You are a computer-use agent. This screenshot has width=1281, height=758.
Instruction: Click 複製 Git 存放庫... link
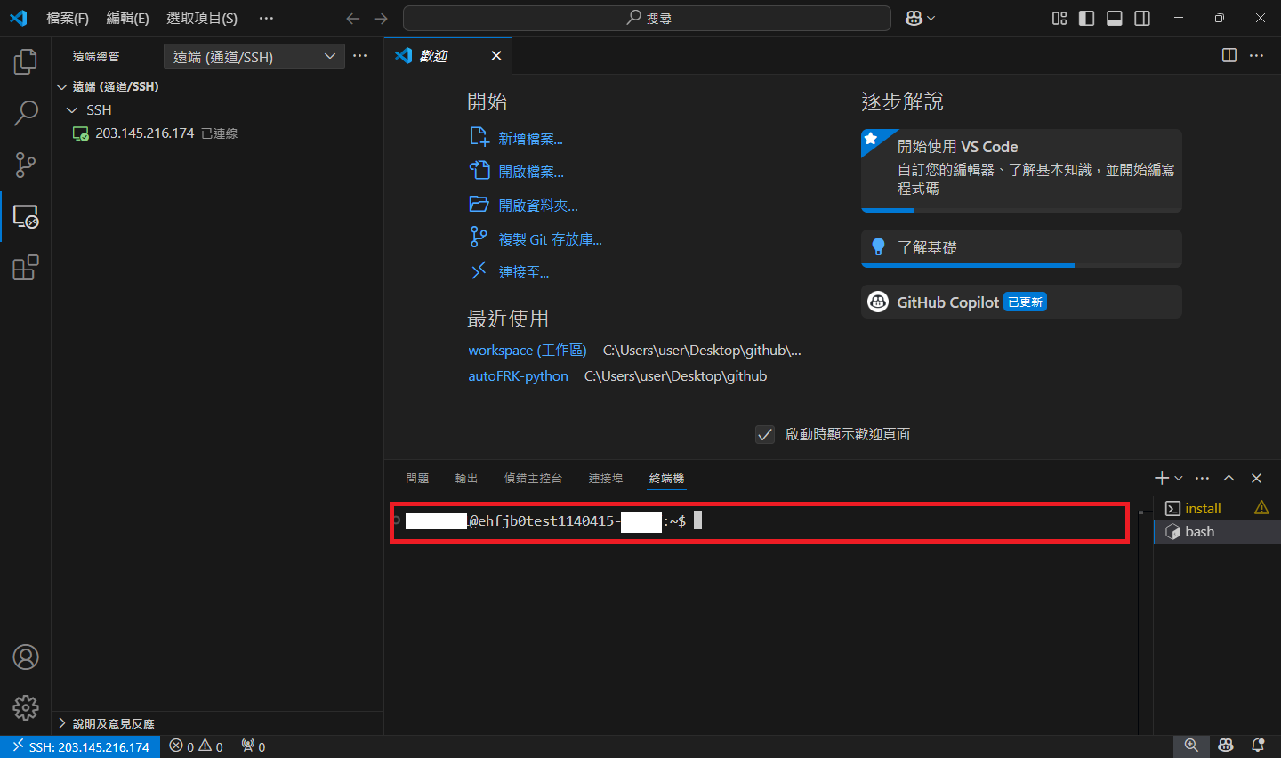tap(550, 239)
